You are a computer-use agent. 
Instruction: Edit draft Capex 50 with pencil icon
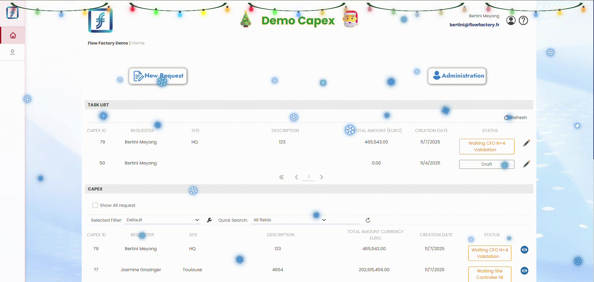click(526, 164)
